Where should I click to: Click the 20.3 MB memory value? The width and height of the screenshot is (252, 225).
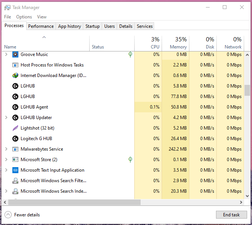pyautogui.click(x=179, y=191)
